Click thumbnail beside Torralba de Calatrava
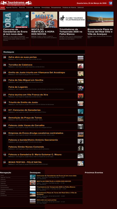 coord(80,66)
